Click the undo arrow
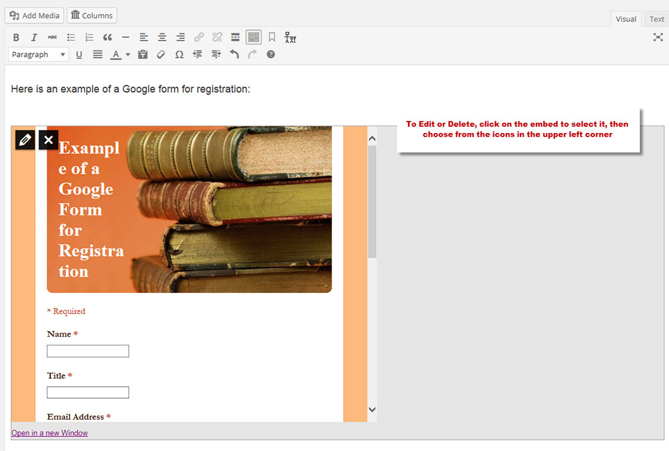Screen dimensions: 669x451 click(x=234, y=55)
